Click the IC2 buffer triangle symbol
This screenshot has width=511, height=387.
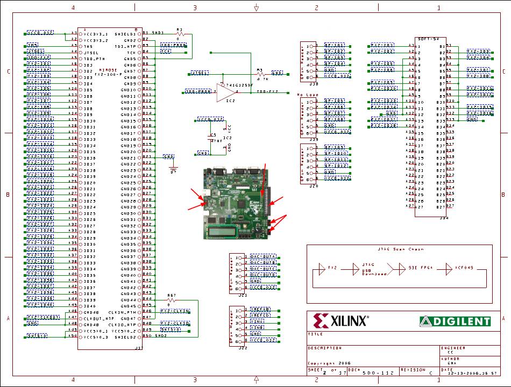(226, 92)
